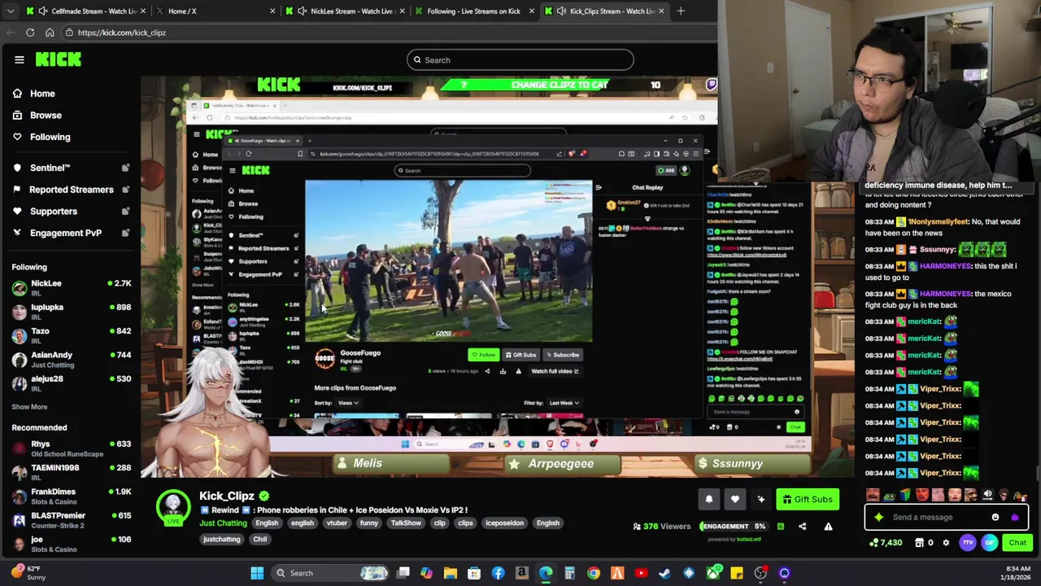Click the heart follow button next to Gift Subs
Viewport: 1041px width, 586px height.
click(734, 499)
